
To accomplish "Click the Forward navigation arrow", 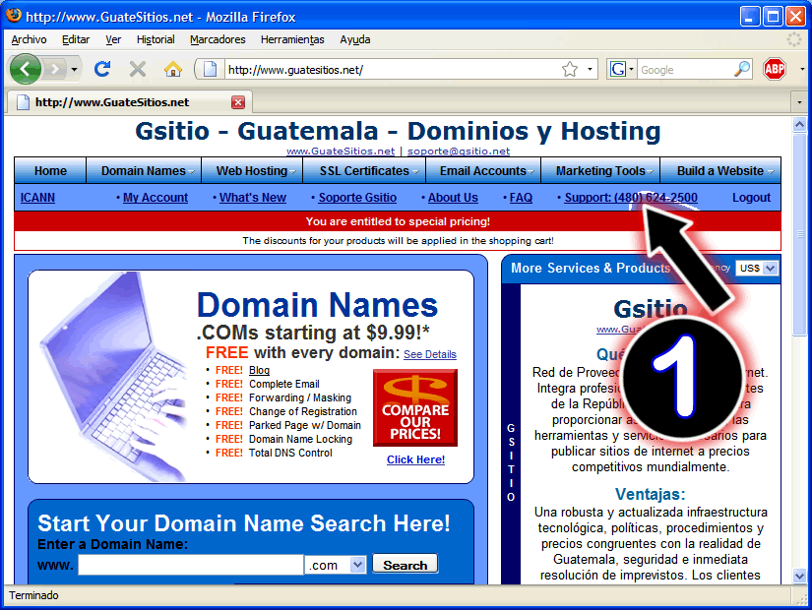I will point(55,68).
